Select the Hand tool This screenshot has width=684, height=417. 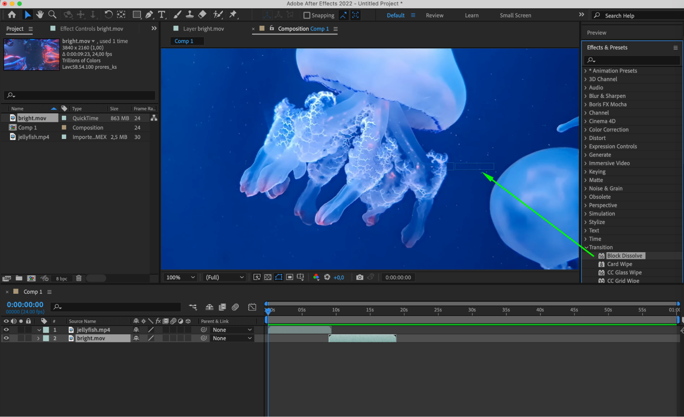tap(40, 15)
